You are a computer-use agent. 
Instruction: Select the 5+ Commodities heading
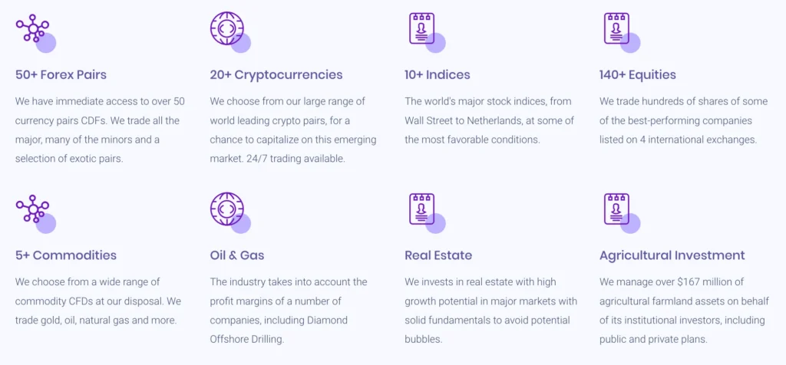click(66, 255)
